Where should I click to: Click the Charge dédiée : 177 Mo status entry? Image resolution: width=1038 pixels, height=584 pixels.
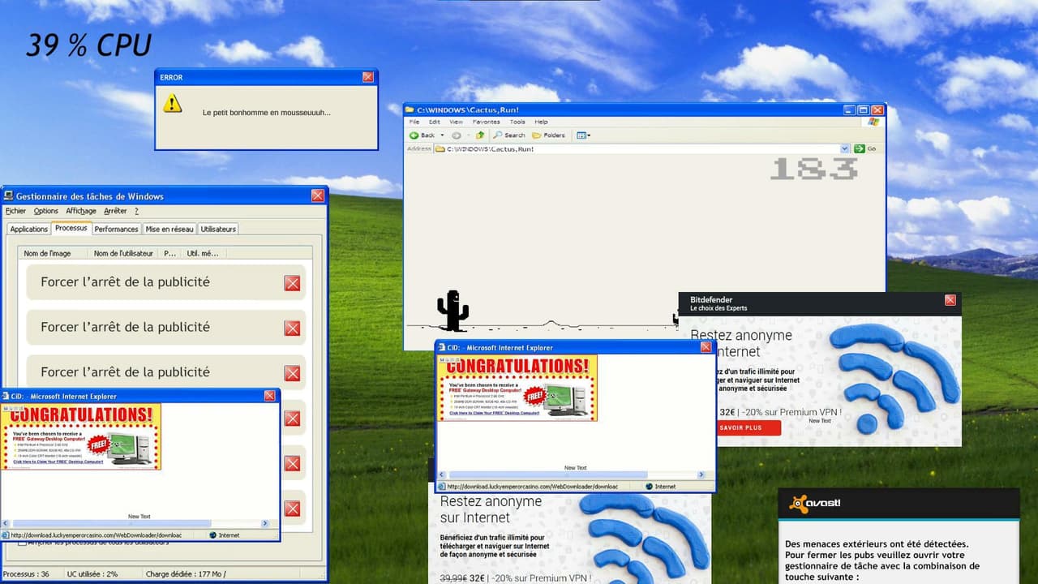tap(187, 573)
